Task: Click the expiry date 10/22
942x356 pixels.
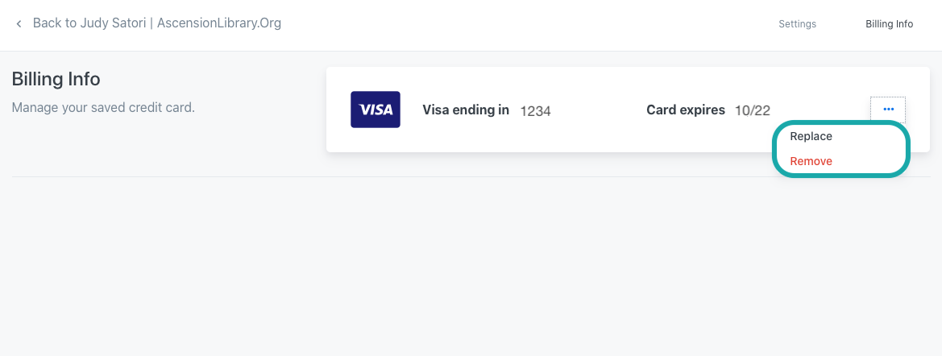Action: point(753,111)
